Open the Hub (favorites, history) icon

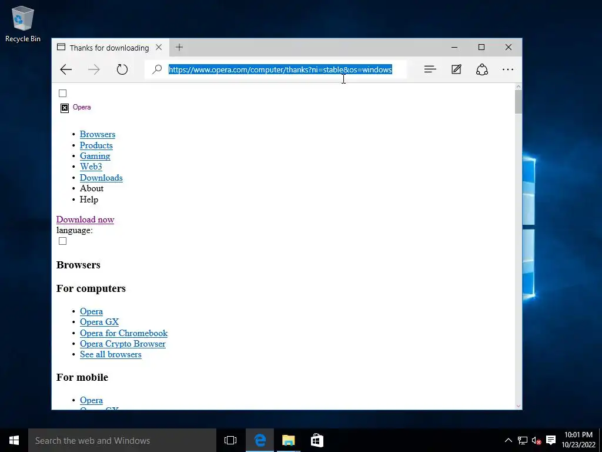430,69
